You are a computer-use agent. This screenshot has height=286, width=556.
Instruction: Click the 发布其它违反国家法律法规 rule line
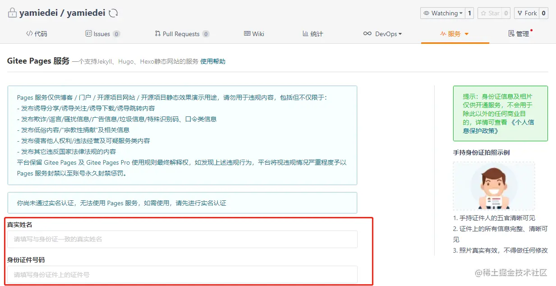point(66,152)
